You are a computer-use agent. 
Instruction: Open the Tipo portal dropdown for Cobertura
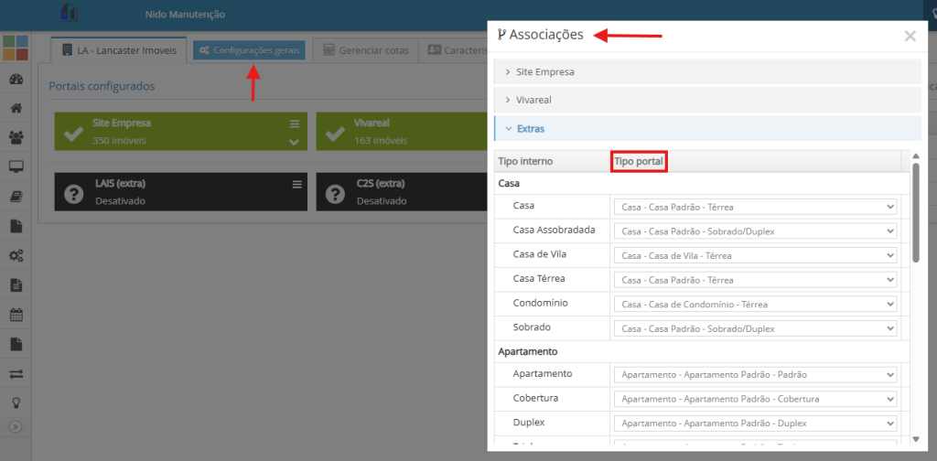[x=755, y=399]
